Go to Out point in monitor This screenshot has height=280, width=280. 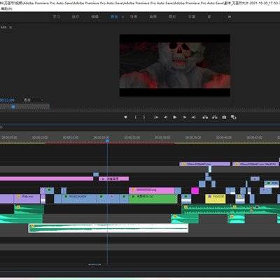pos(193,117)
